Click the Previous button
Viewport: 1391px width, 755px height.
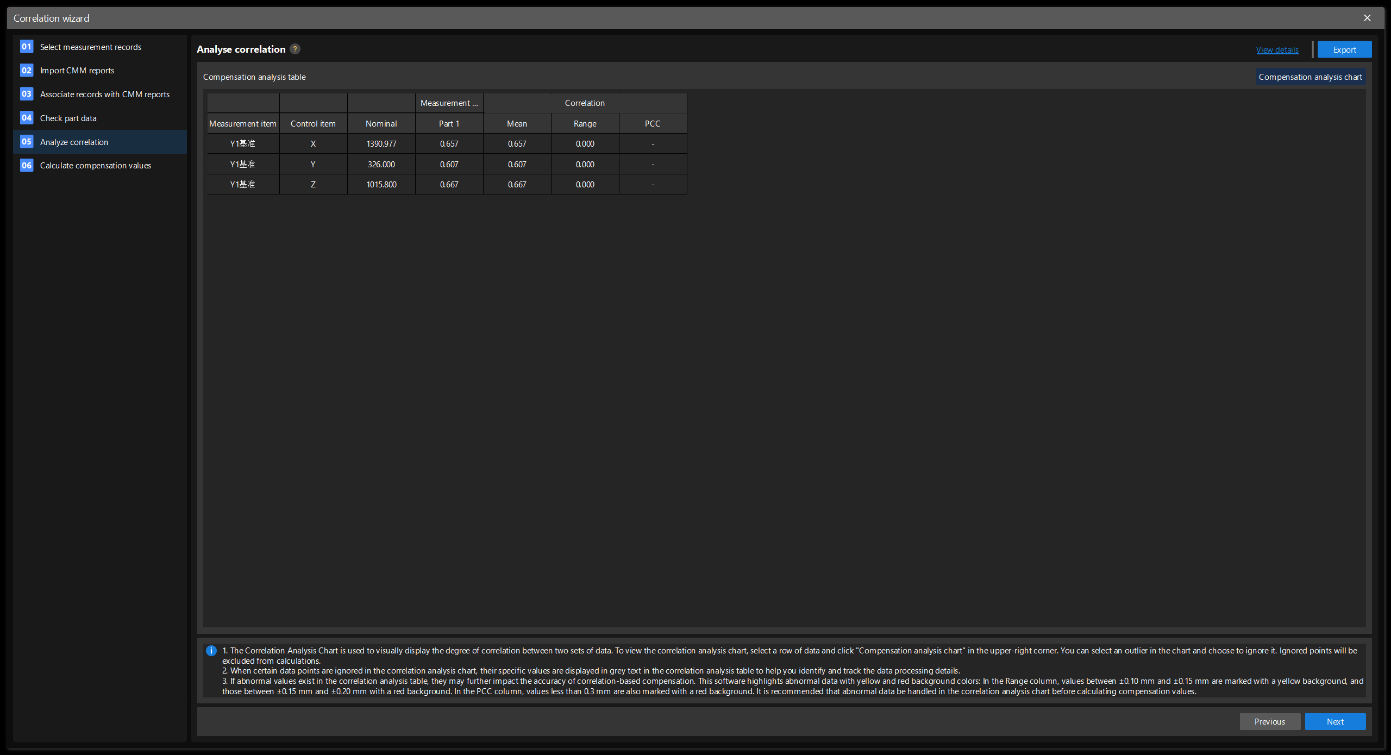point(1269,721)
